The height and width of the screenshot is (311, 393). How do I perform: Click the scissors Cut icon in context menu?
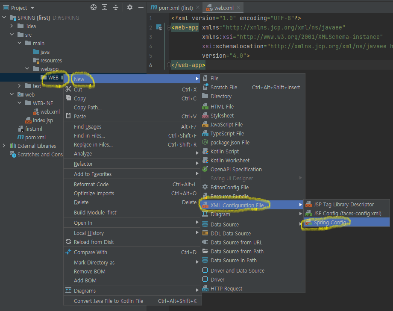68,90
